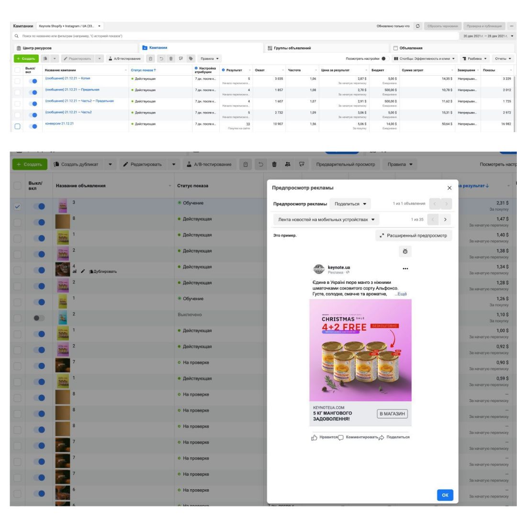The width and height of the screenshot is (517, 517).
Task: Open the Поделиться dropdown in preview
Action: (350, 204)
